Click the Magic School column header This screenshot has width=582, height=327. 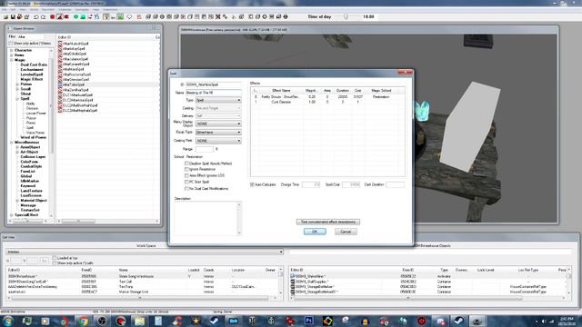(381, 91)
